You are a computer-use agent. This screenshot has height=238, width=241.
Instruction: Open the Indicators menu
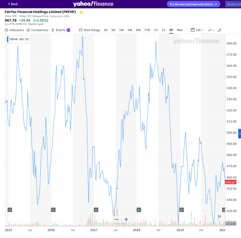coord(14,30)
